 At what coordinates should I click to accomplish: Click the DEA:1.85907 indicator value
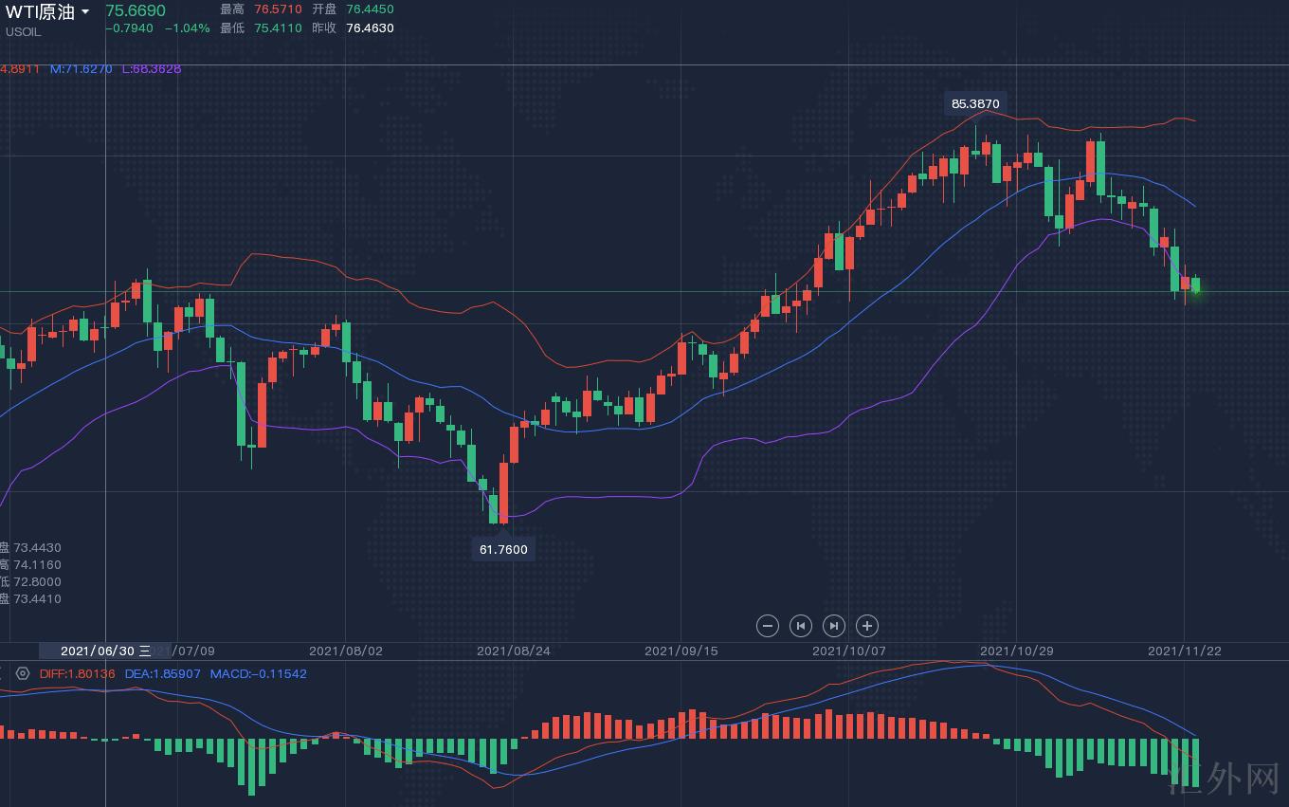162,673
